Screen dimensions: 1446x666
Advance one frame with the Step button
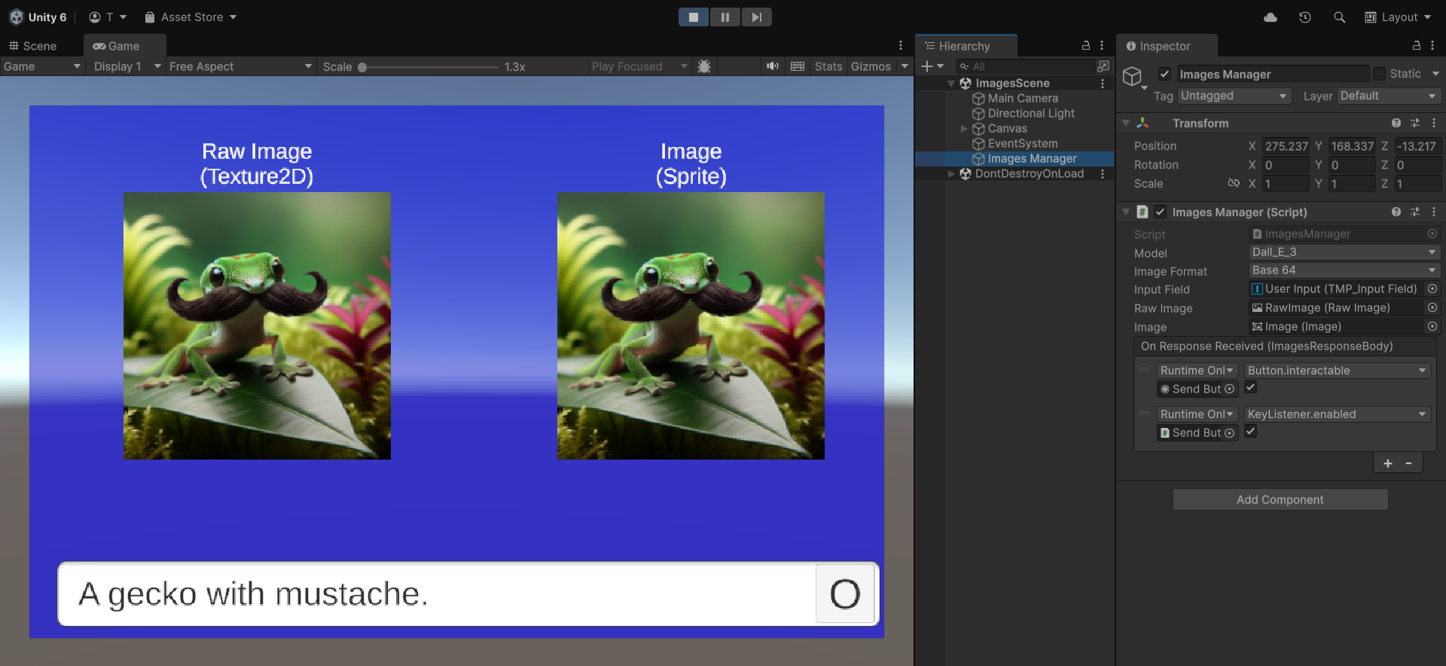(x=757, y=17)
